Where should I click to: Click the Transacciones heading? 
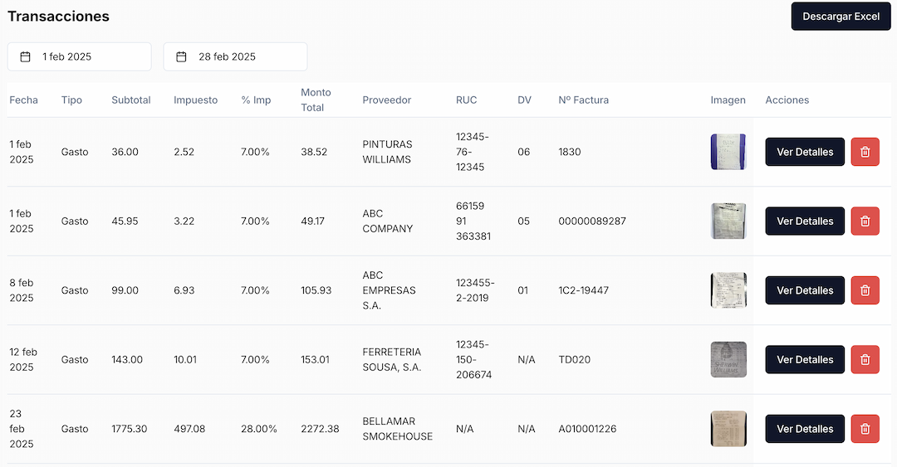pos(58,17)
